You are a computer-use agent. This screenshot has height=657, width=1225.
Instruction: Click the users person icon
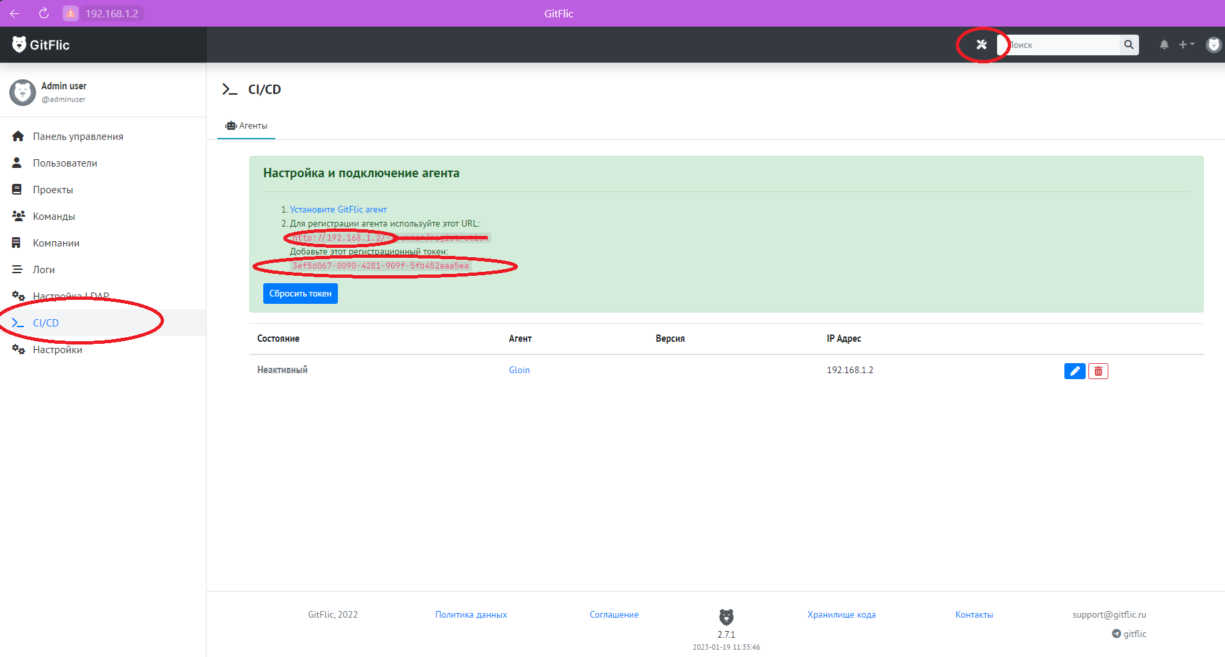[x=17, y=163]
